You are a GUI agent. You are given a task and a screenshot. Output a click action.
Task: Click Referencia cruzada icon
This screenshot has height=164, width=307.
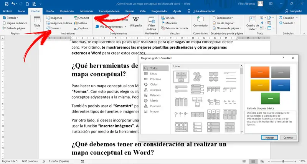175,28
